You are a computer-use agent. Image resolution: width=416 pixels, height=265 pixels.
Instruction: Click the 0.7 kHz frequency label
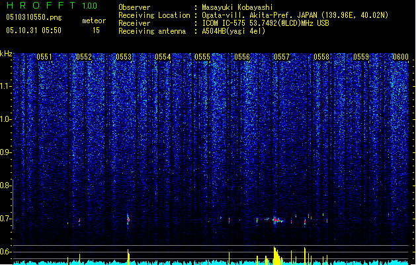click(x=5, y=219)
